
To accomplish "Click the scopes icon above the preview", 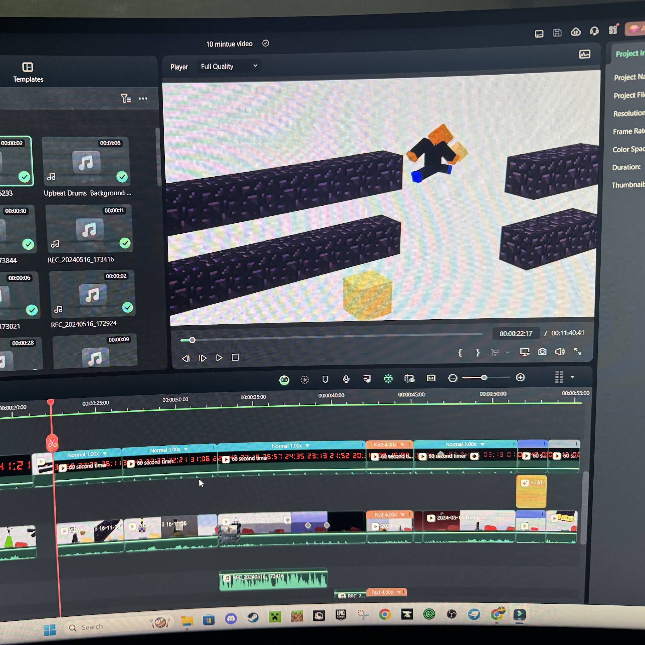I will (584, 54).
